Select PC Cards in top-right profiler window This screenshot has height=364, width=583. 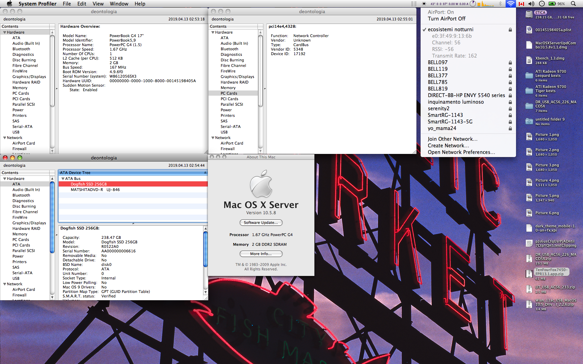pos(233,93)
